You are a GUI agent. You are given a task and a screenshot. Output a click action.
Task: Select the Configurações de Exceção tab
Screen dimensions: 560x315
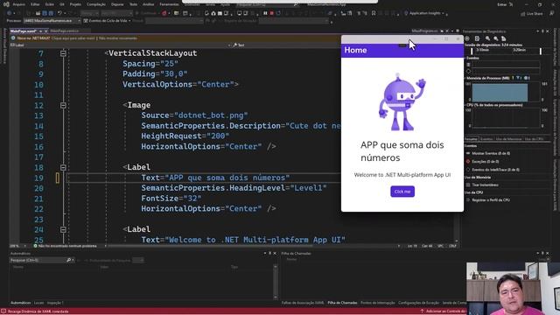[x=418, y=303]
